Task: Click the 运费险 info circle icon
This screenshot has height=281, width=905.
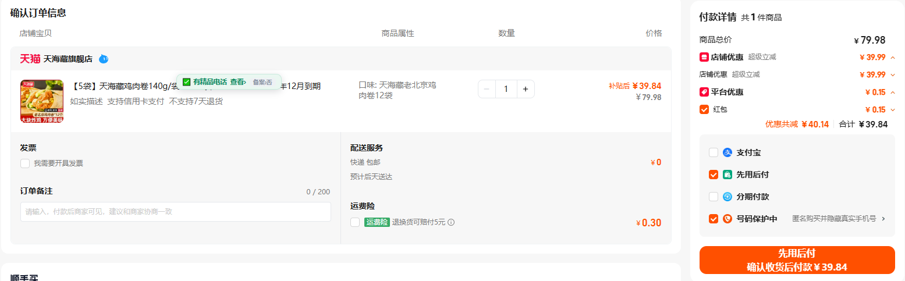Action: pyautogui.click(x=451, y=222)
